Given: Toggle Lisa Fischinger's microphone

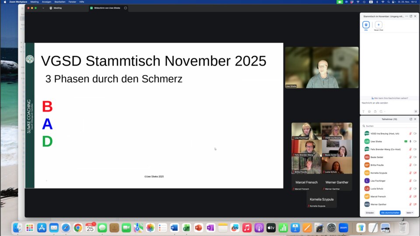Looking at the screenshot, I should pyautogui.click(x=410, y=181).
